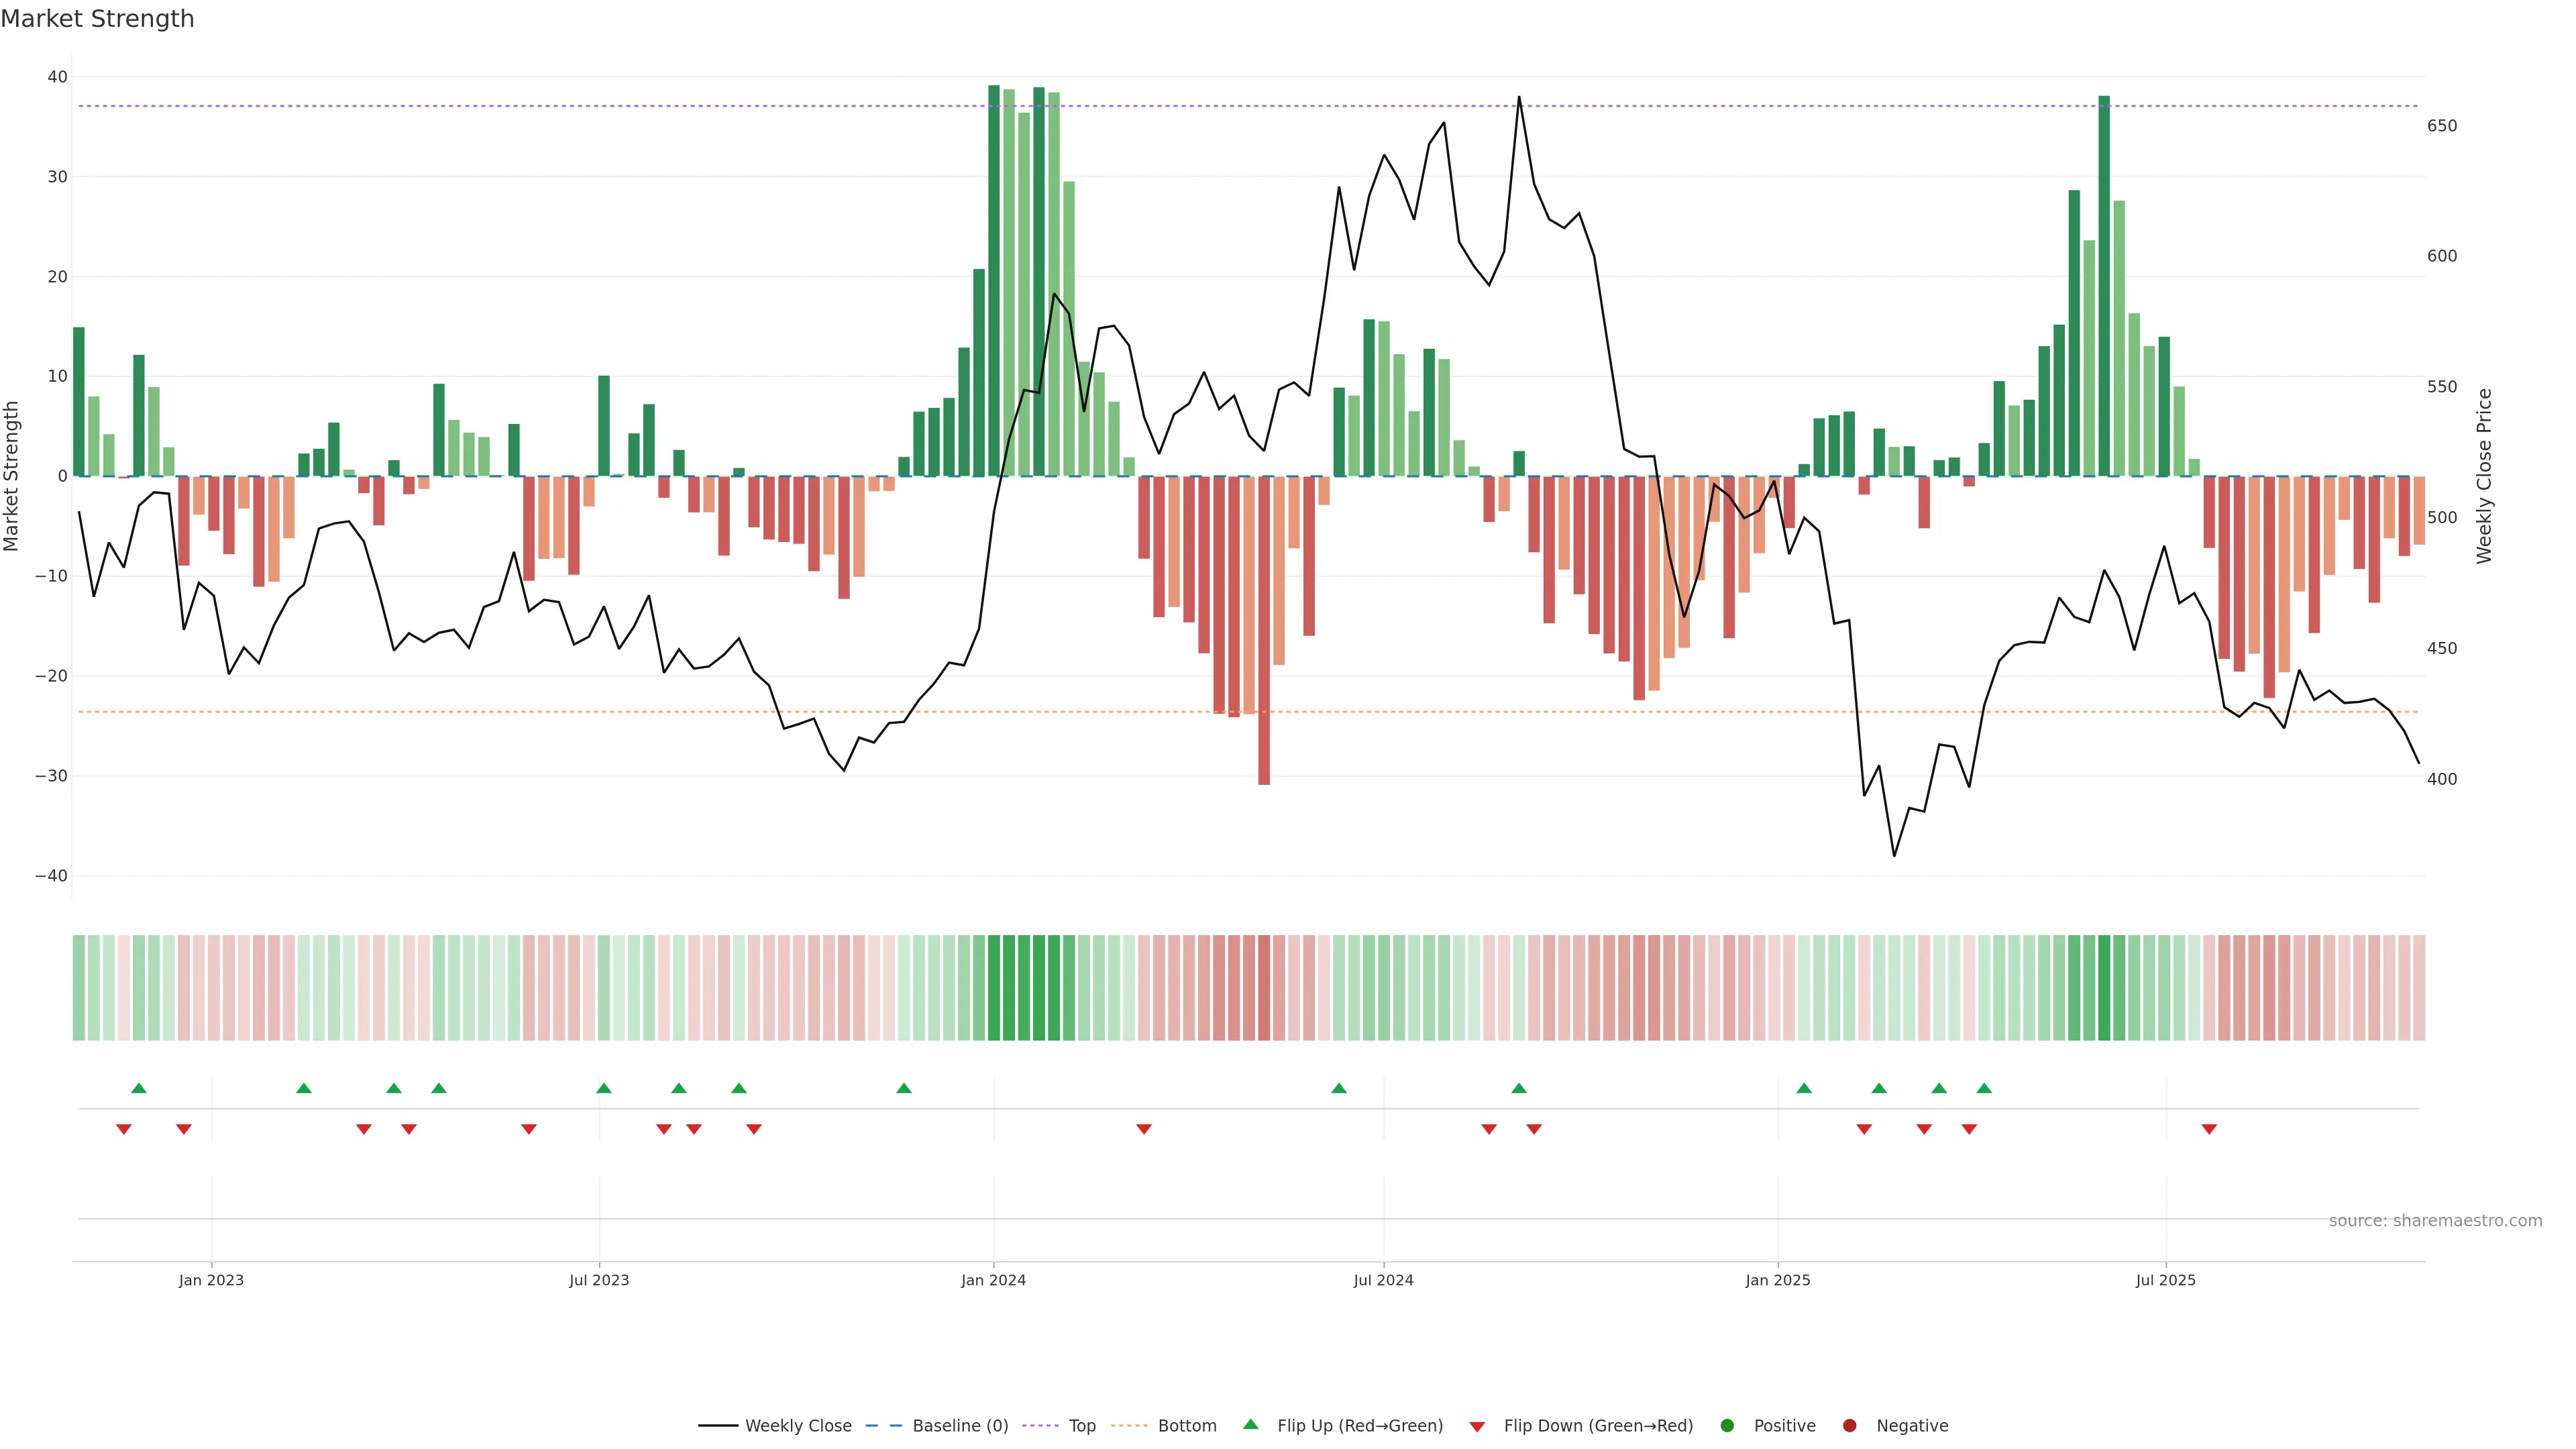Click the flip-up triangle near Jul 2023
Screen dimensions: 2576x1449
tap(603, 1088)
